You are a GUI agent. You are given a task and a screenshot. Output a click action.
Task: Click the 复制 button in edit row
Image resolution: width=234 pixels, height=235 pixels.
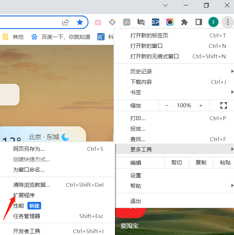pos(201,163)
